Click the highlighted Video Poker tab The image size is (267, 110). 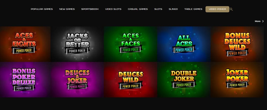click(x=217, y=9)
